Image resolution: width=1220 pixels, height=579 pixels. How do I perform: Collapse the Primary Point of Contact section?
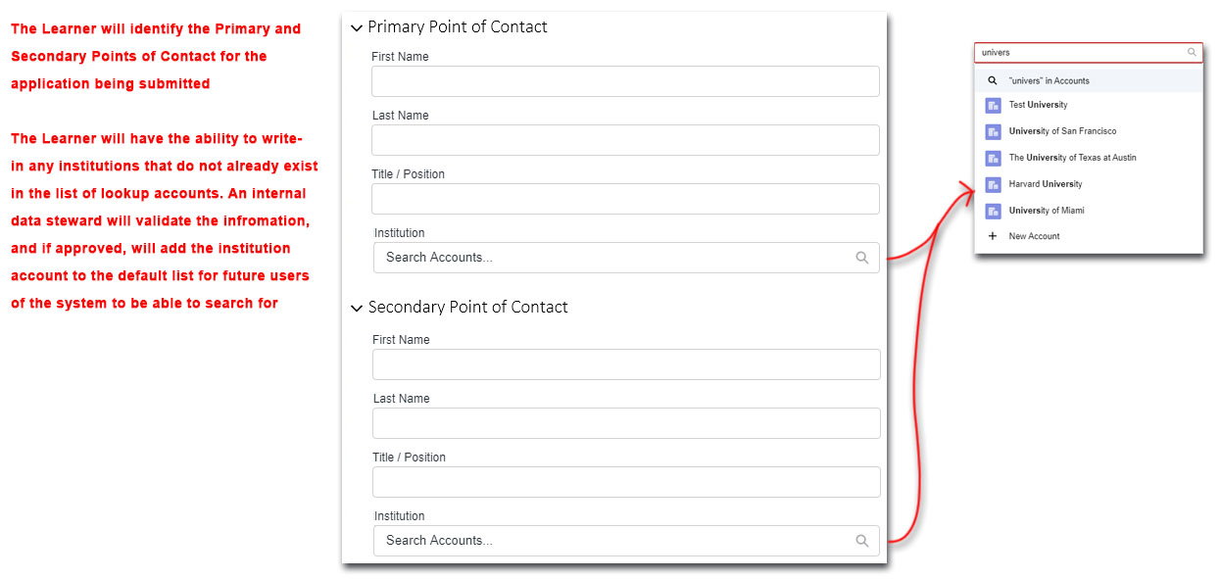357,28
